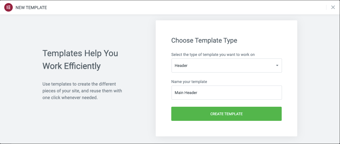340x144 pixels.
Task: Click the 'Main Header' text in the name box
Action: pos(186,93)
